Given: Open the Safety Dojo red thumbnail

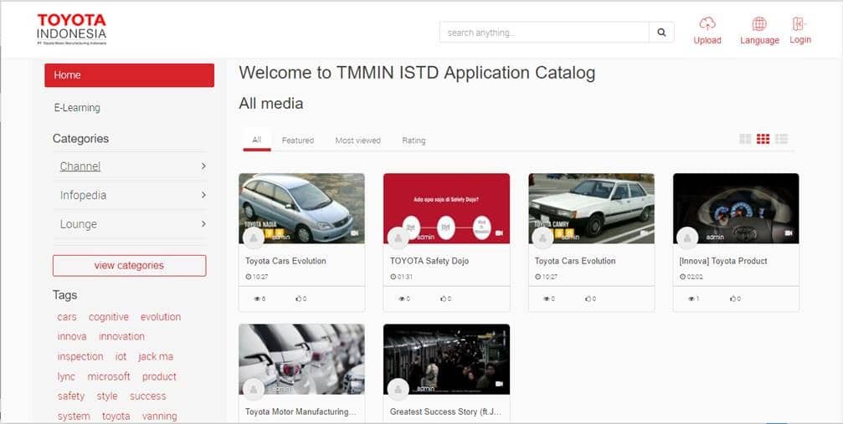Looking at the screenshot, I should point(446,208).
